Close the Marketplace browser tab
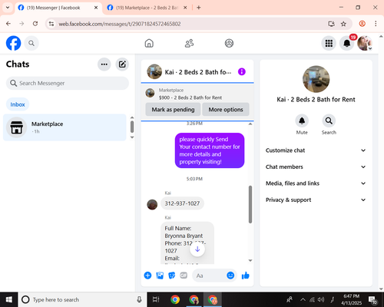Image resolution: width=384 pixels, height=307 pixels. coord(185,8)
